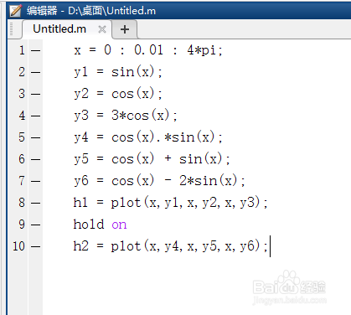The image size is (351, 315).
Task: Set breakpoint on the dash beside line 3
Action: pyautogui.click(x=35, y=95)
